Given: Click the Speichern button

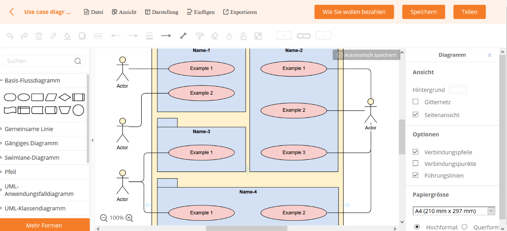Looking at the screenshot, I should click(x=423, y=12).
